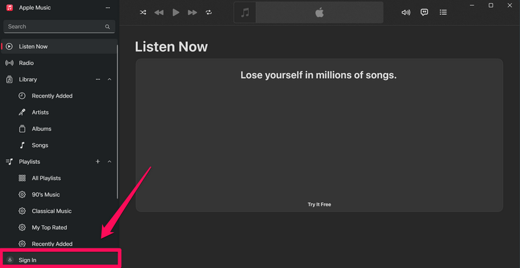Viewport: 520px width, 268px height.
Task: Click the grid icon beside All Playlists
Action: (x=22, y=178)
